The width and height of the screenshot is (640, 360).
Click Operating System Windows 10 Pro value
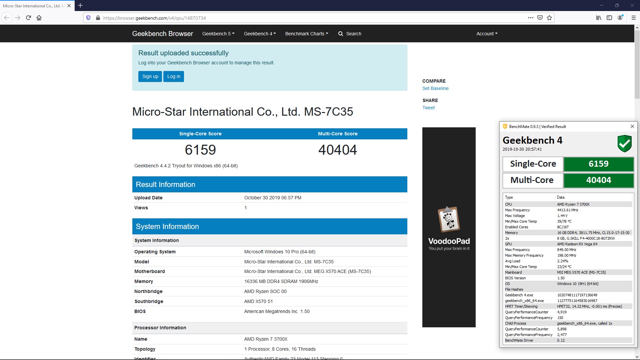point(280,252)
